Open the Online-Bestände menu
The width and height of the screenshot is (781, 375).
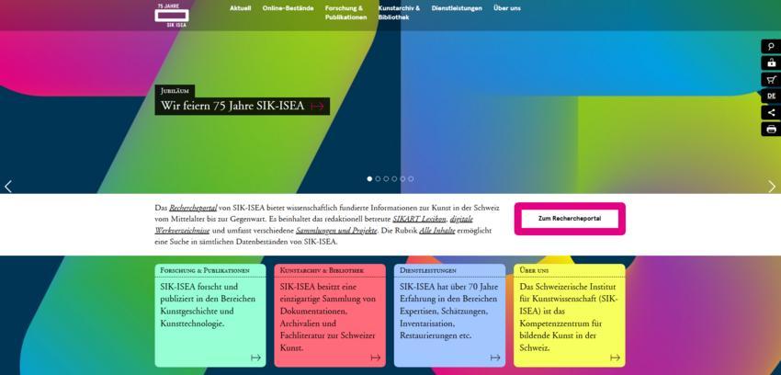click(x=288, y=8)
